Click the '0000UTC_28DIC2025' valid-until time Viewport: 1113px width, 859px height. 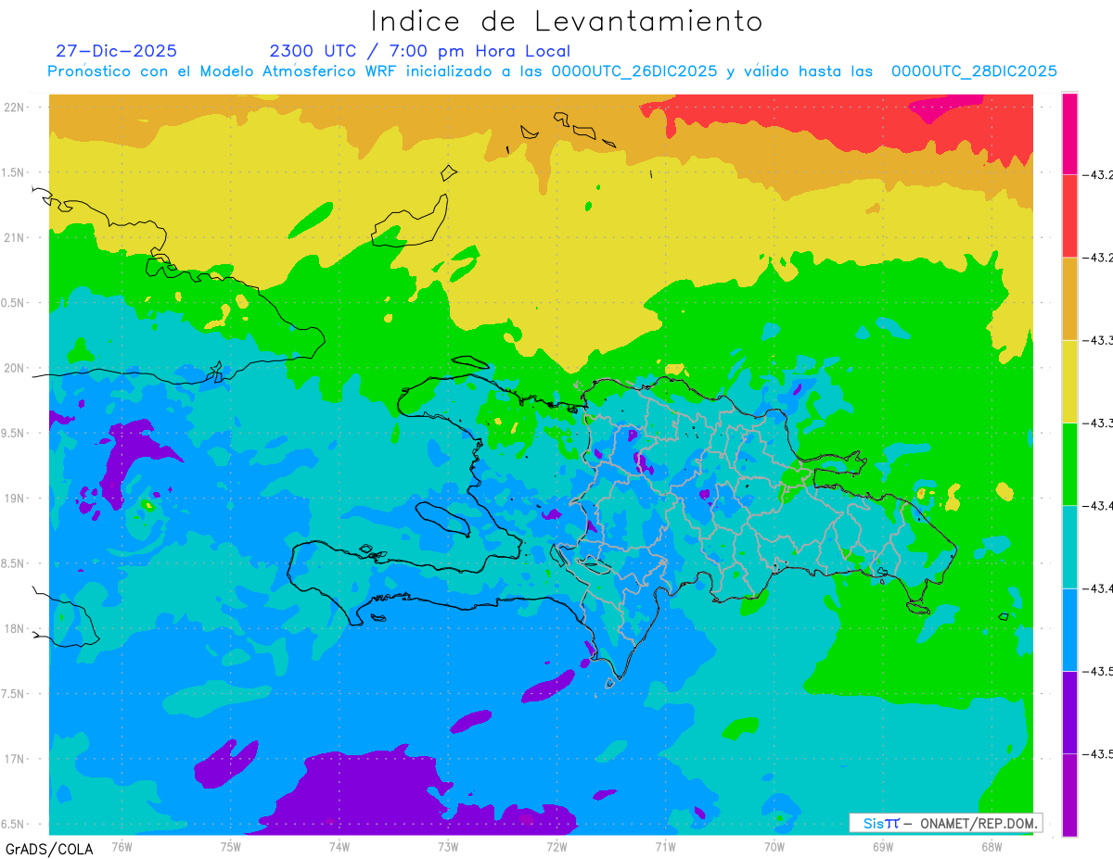974,71
